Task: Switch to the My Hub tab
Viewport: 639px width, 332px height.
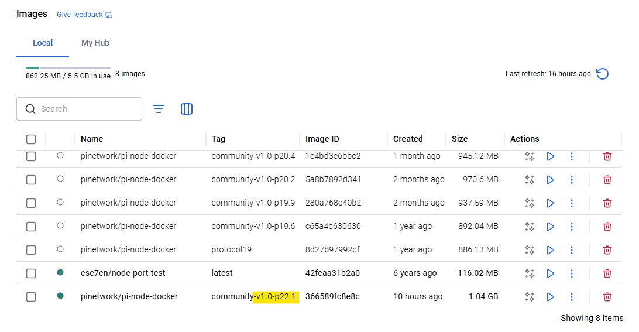Action: pyautogui.click(x=95, y=43)
